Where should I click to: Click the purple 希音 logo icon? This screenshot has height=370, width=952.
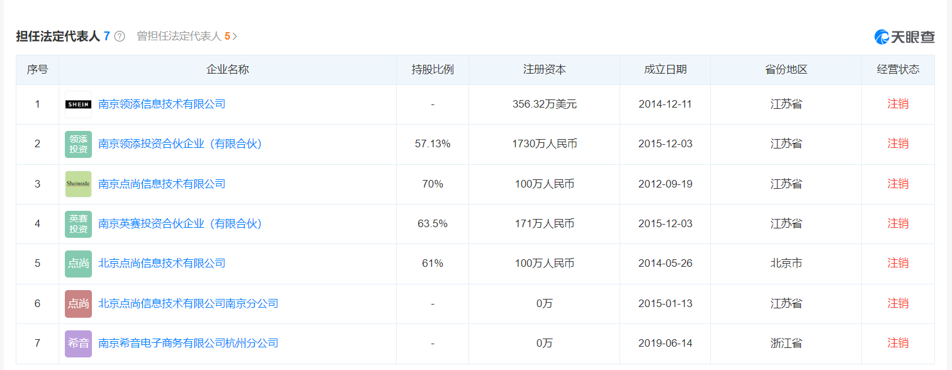point(78,344)
